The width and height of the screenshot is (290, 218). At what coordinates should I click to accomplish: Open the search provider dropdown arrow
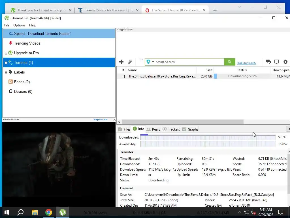click(x=153, y=62)
